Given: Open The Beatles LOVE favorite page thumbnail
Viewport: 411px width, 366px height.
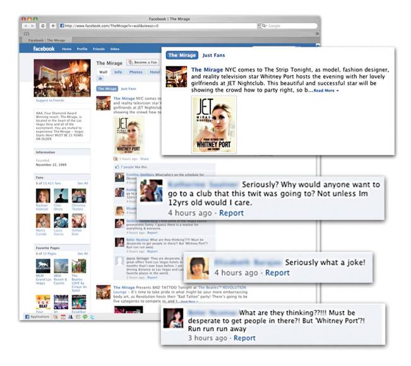Looking at the screenshot, I should [x=79, y=265].
